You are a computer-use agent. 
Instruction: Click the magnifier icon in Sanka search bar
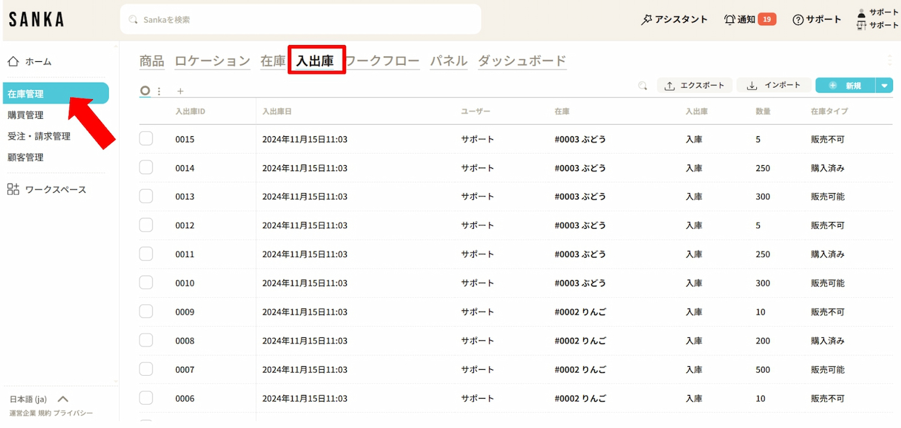[x=133, y=20]
